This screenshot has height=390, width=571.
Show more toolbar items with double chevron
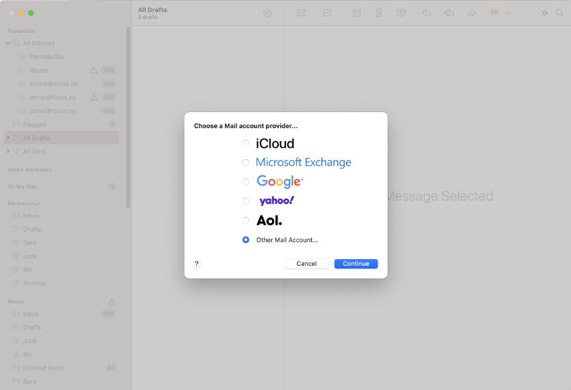coord(543,13)
